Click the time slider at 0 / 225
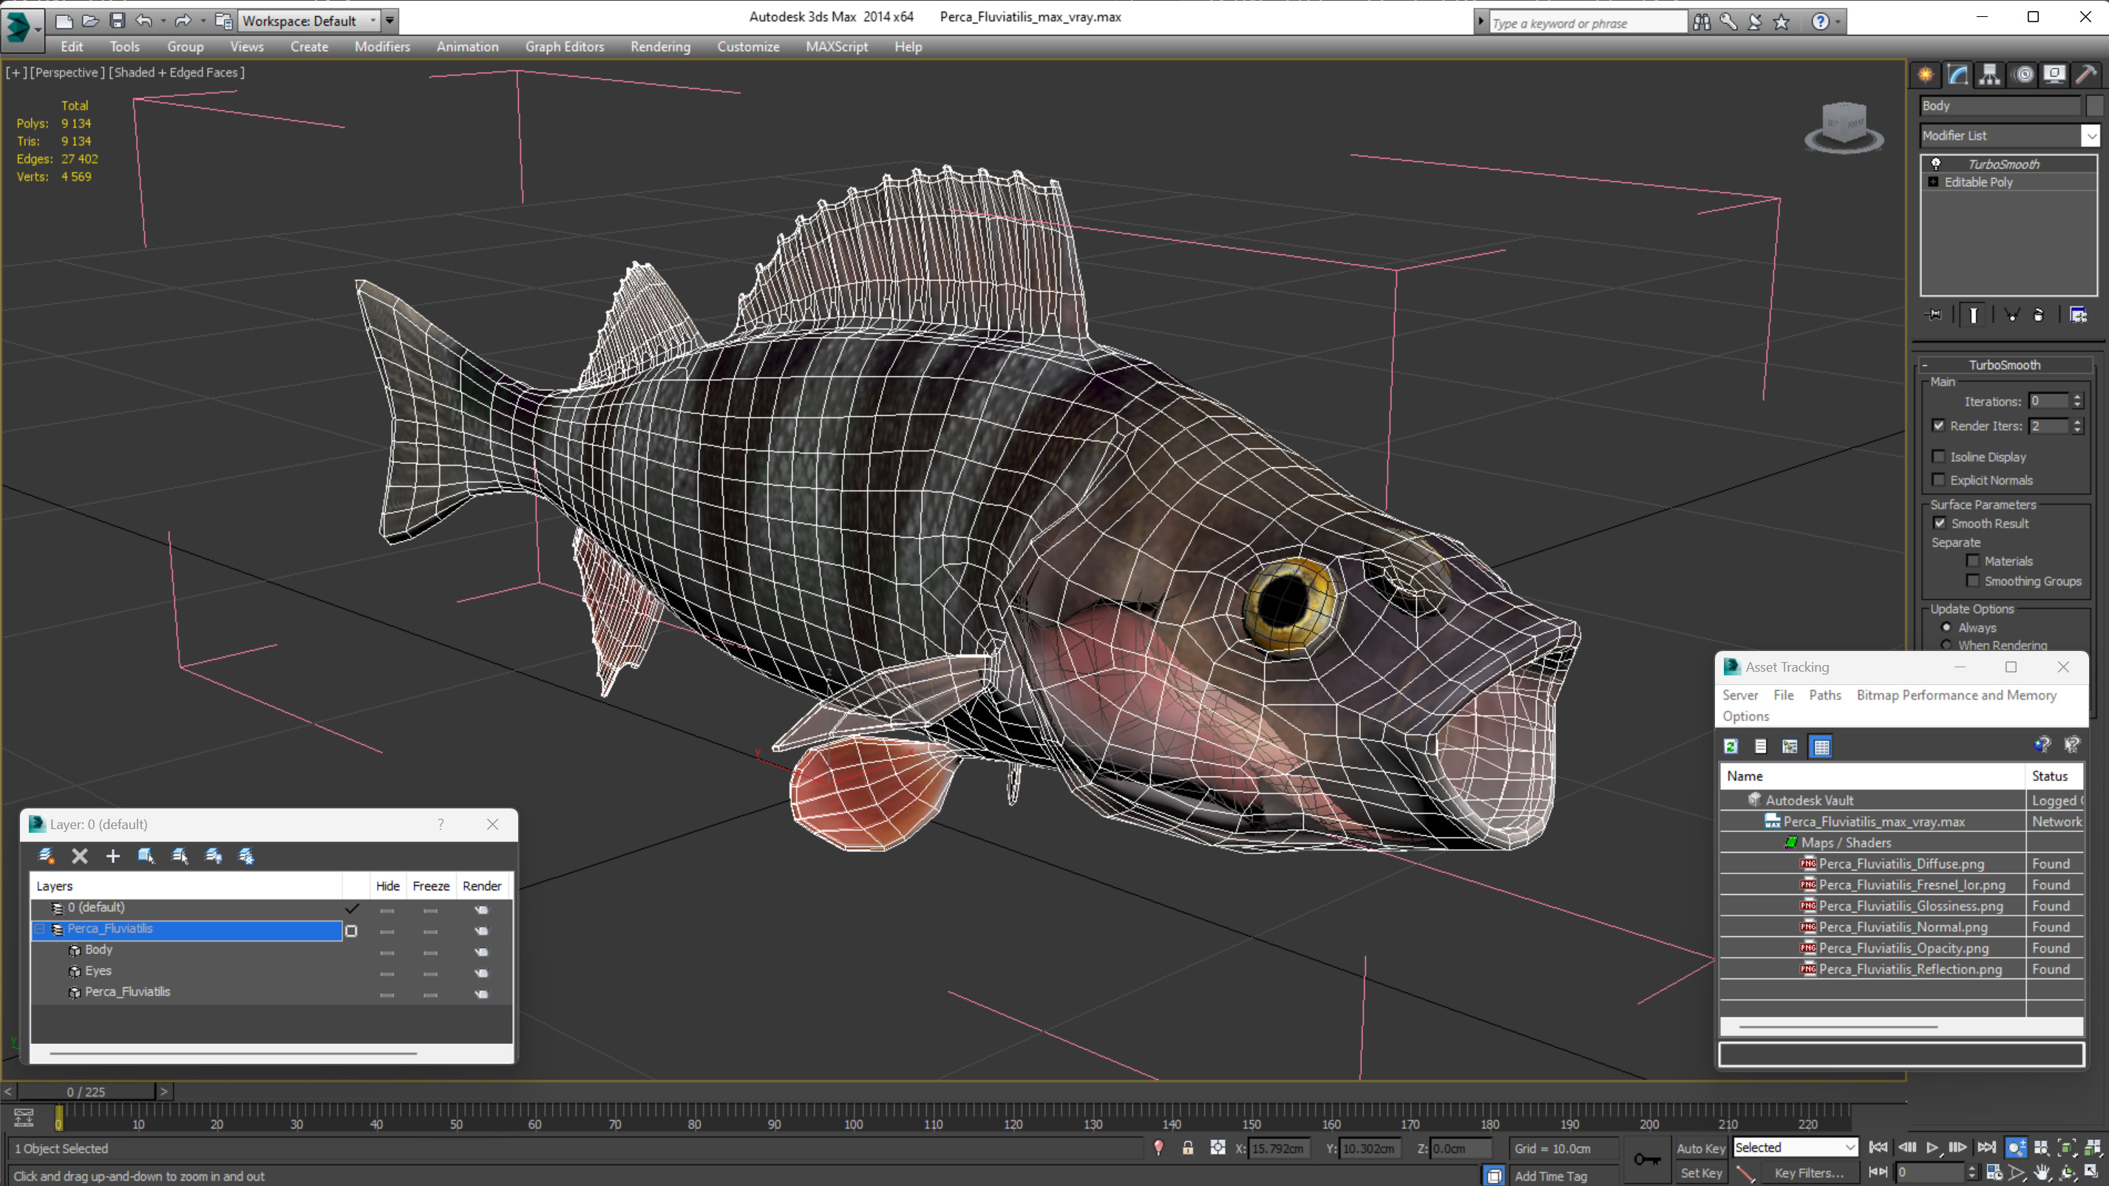The image size is (2109, 1186). click(x=86, y=1091)
